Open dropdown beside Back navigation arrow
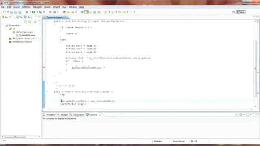This screenshot has width=260, height=146. click(x=127, y=12)
